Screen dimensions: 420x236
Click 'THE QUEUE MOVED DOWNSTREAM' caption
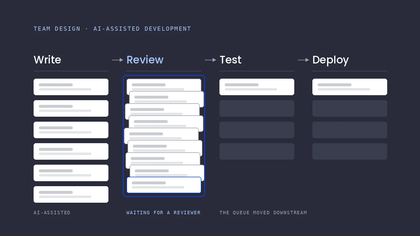click(x=263, y=213)
